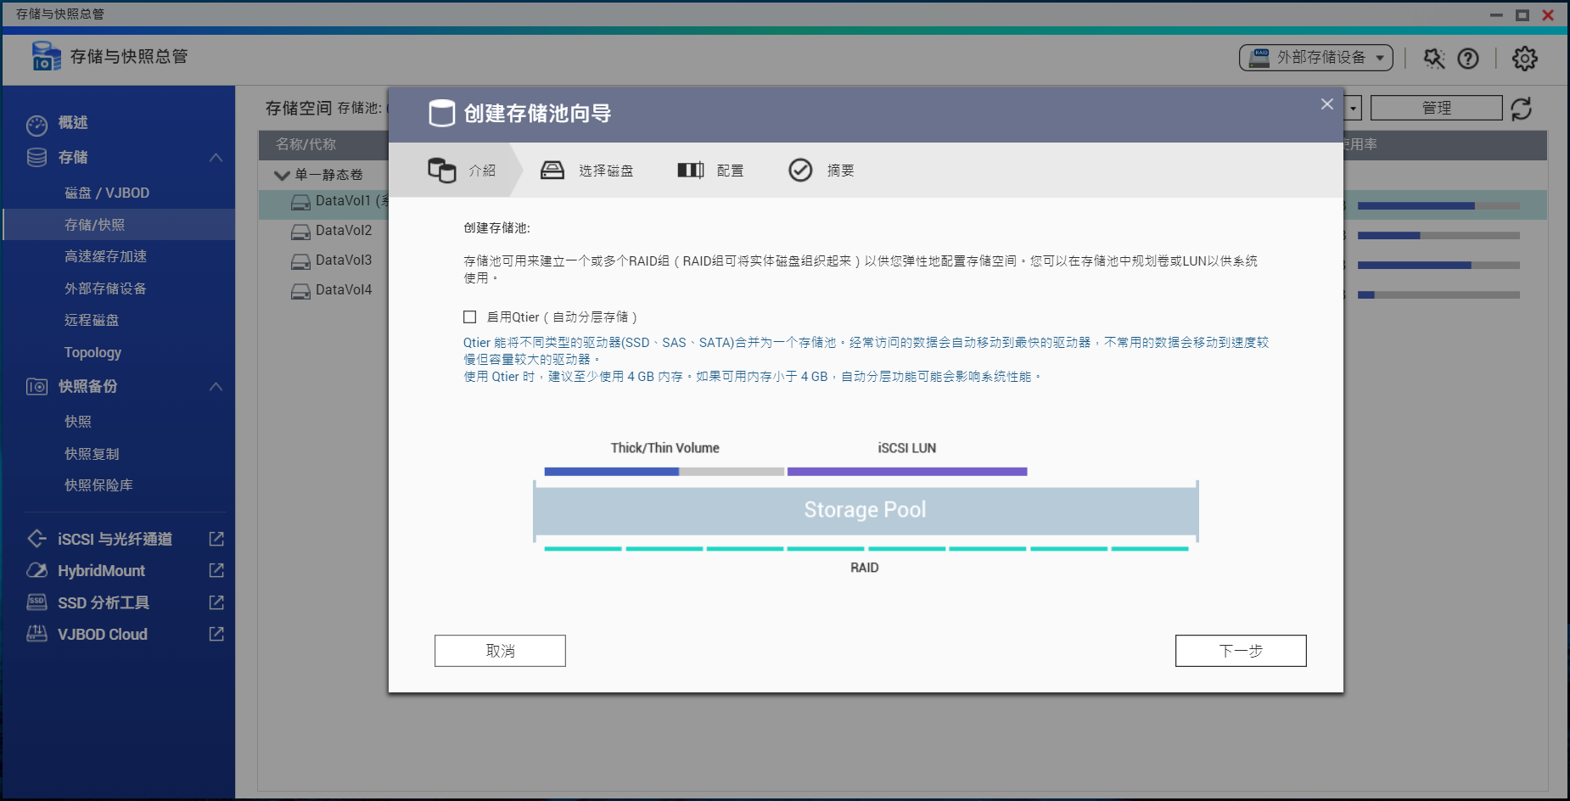Click the 选择磁盘 drive icon
Screen dimensions: 1570x801
tap(552, 171)
